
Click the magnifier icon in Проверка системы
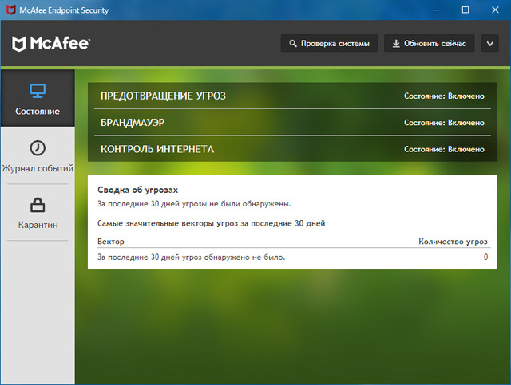(x=293, y=43)
